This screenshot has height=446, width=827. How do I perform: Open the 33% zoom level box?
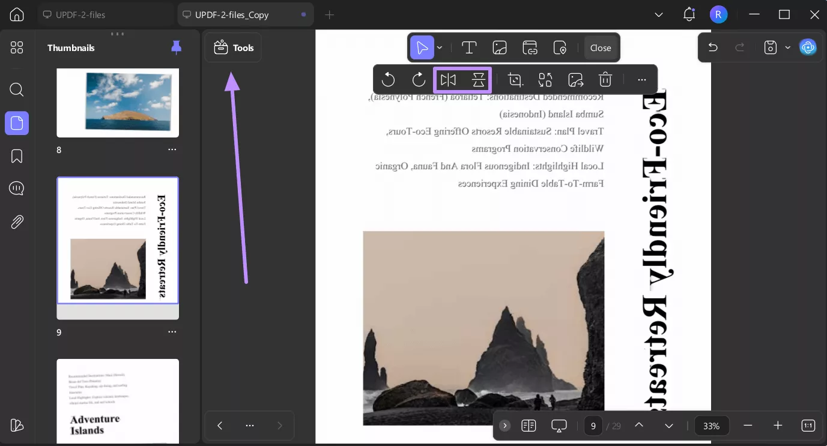[x=712, y=426]
